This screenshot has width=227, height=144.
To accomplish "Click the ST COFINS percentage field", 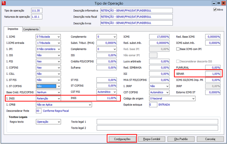I will (107, 86).
